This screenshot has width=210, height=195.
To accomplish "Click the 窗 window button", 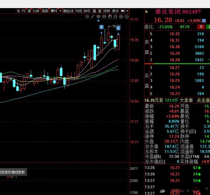I will (100, 11).
